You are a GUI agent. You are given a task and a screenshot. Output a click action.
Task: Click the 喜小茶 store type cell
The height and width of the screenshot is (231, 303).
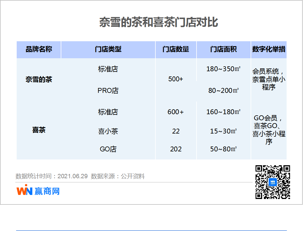click(108, 131)
